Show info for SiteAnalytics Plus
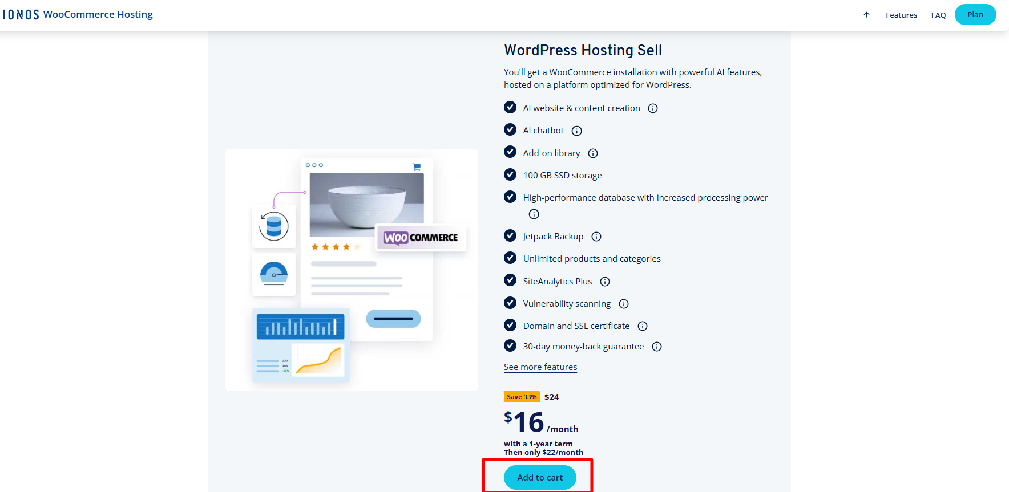This screenshot has width=1009, height=492. [605, 282]
